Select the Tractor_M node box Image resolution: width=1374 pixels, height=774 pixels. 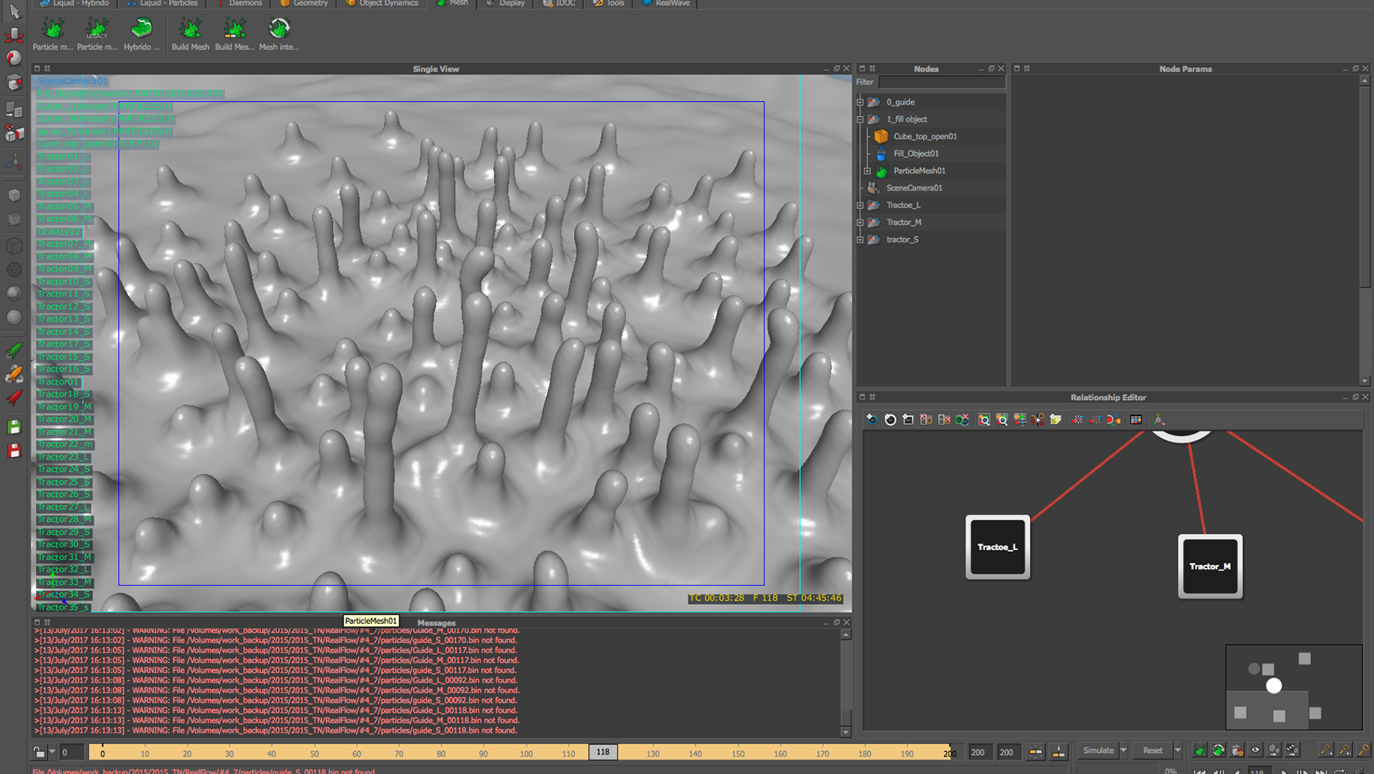click(1210, 567)
